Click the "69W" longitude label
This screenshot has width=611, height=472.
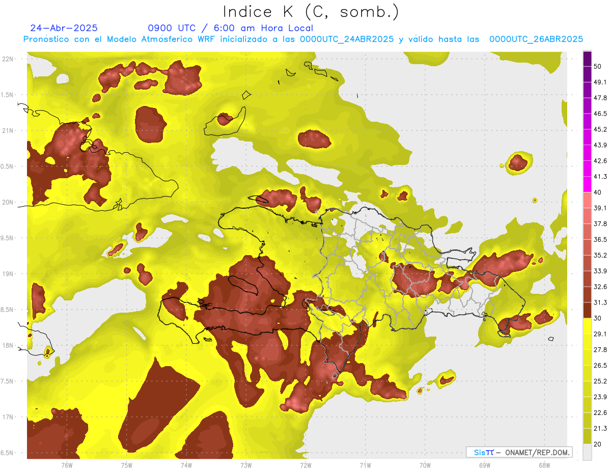pyautogui.click(x=484, y=465)
